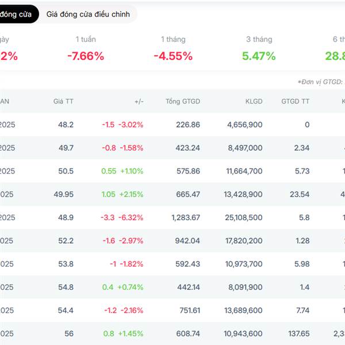The image size is (345, 345).
Task: Click price cell 49.95
Action: [64, 194]
